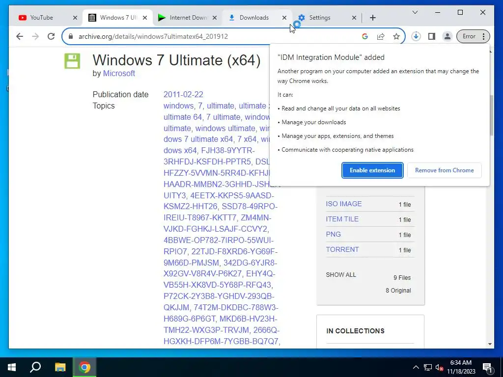Select the PNG download option
The height and width of the screenshot is (377, 503).
334,234
